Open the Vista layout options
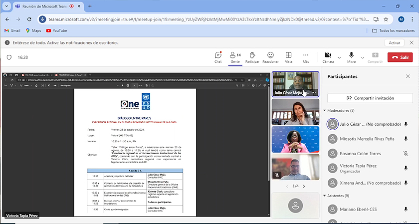This screenshot has height=224, width=419. pyautogui.click(x=288, y=57)
